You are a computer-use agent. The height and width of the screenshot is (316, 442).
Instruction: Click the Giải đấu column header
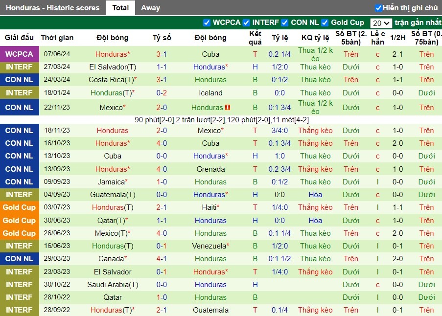pos(19,38)
